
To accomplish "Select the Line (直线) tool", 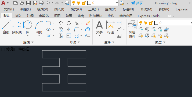I will (6, 27).
